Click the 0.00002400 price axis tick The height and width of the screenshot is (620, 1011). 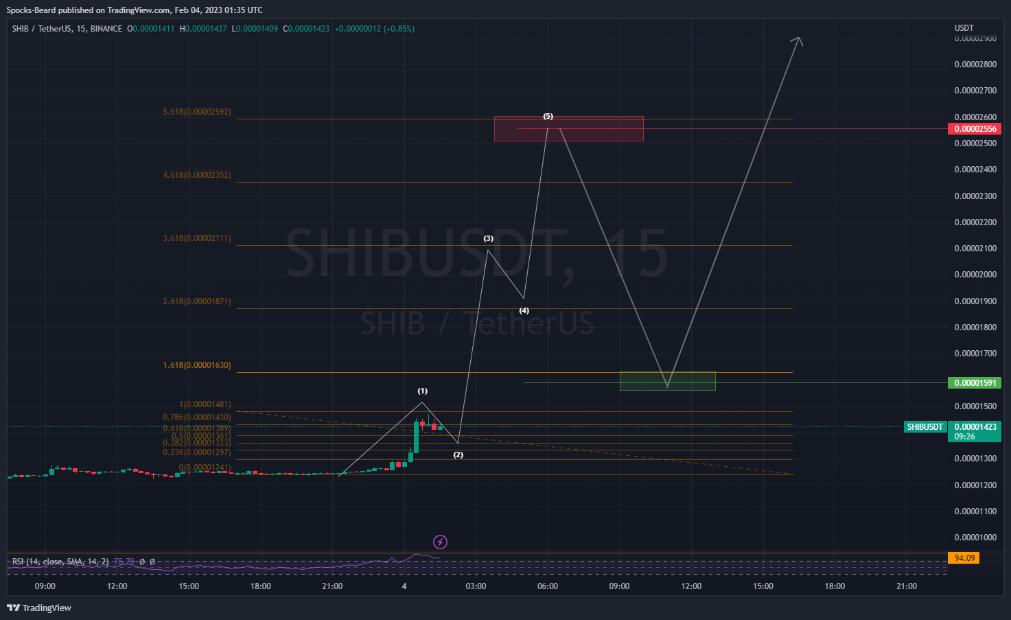(975, 170)
